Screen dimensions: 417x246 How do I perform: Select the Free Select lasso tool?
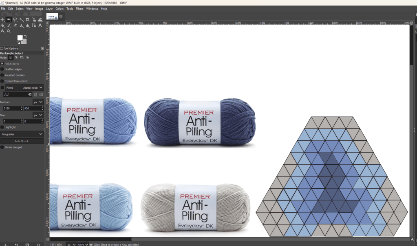coord(15,20)
